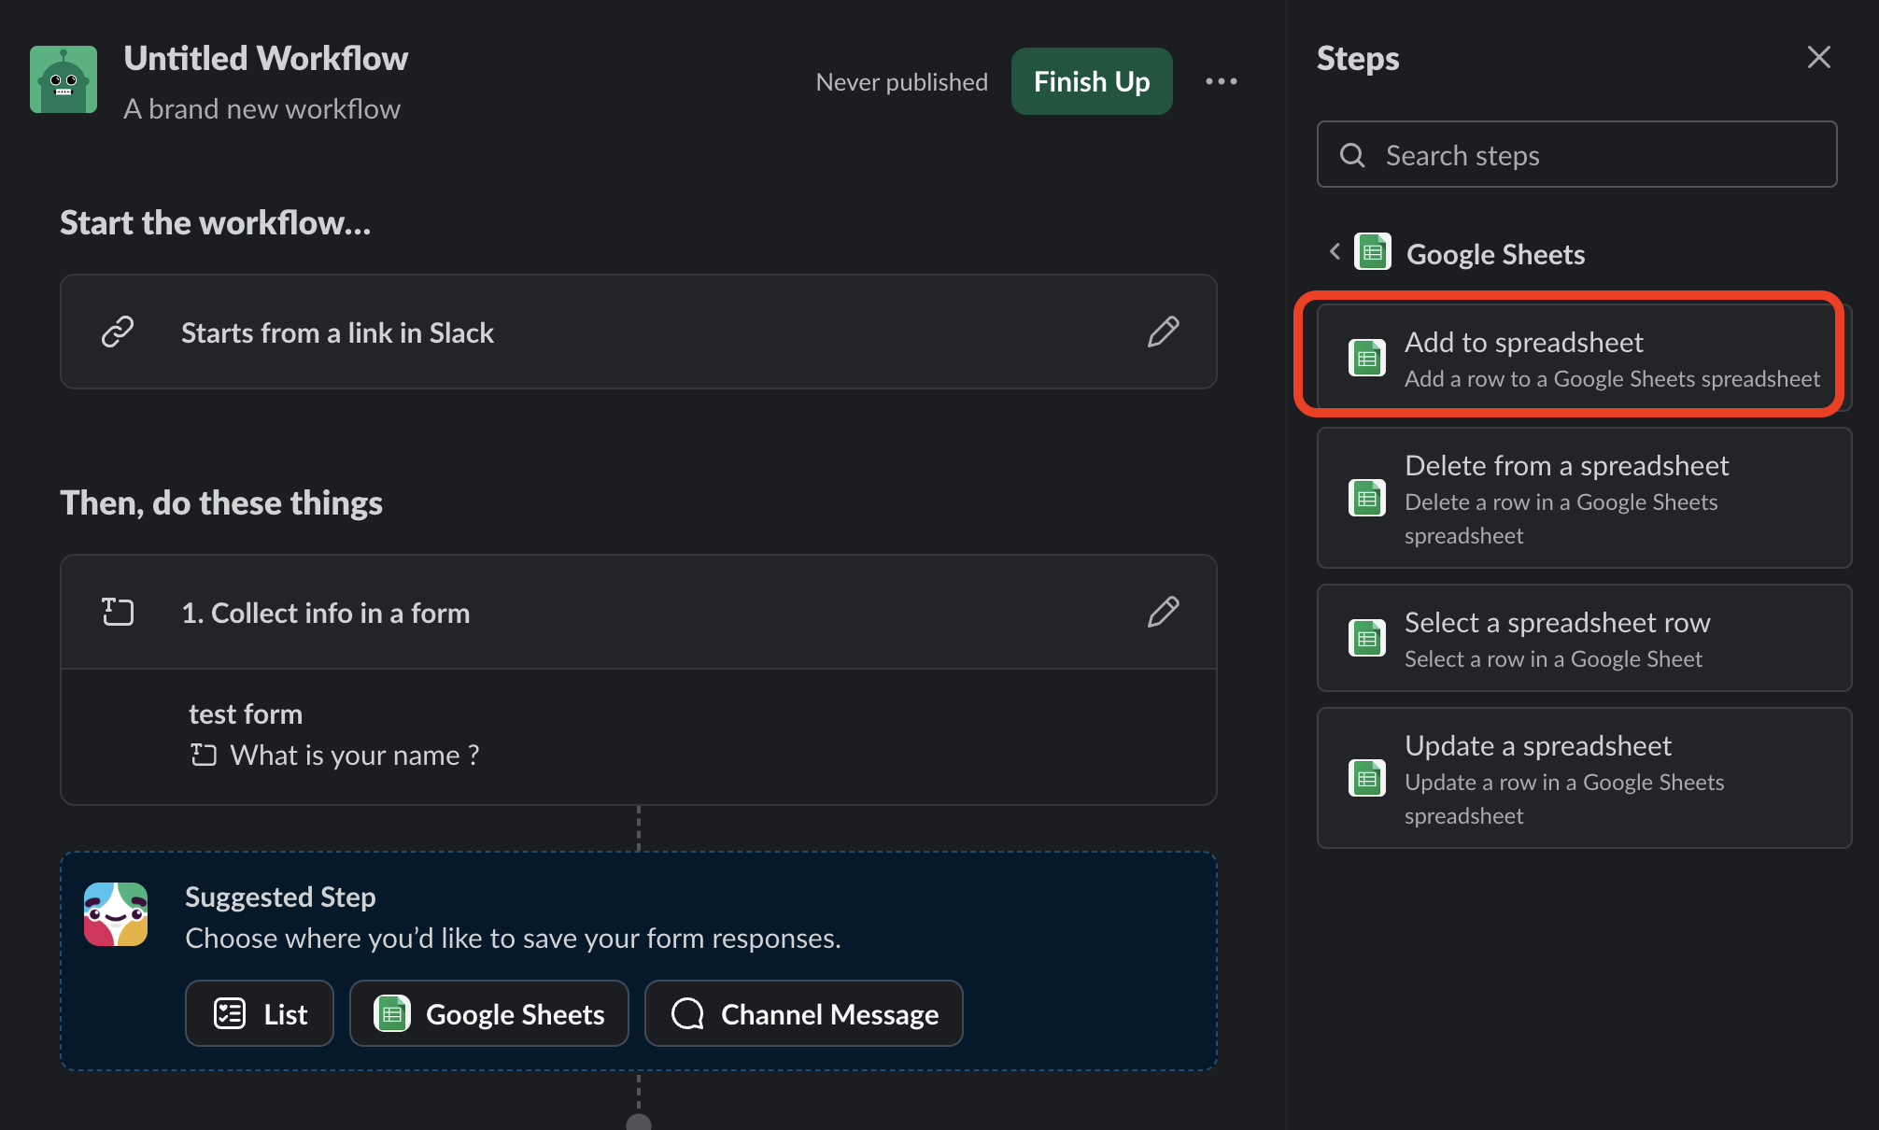Viewport: 1879px width, 1130px height.
Task: Select 'Delete from a spreadsheet' step
Action: coord(1584,498)
